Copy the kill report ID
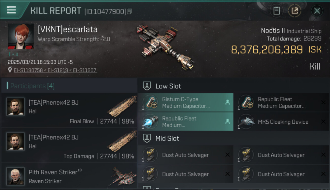 click(x=129, y=11)
